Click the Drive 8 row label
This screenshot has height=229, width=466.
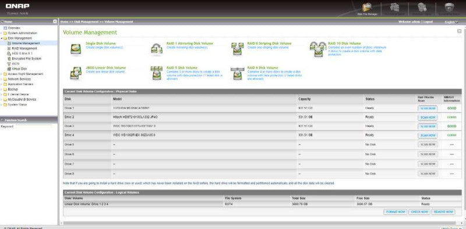point(69,174)
